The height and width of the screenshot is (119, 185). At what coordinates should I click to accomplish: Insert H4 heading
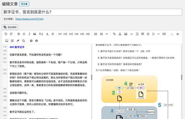pyautogui.click(x=76, y=34)
